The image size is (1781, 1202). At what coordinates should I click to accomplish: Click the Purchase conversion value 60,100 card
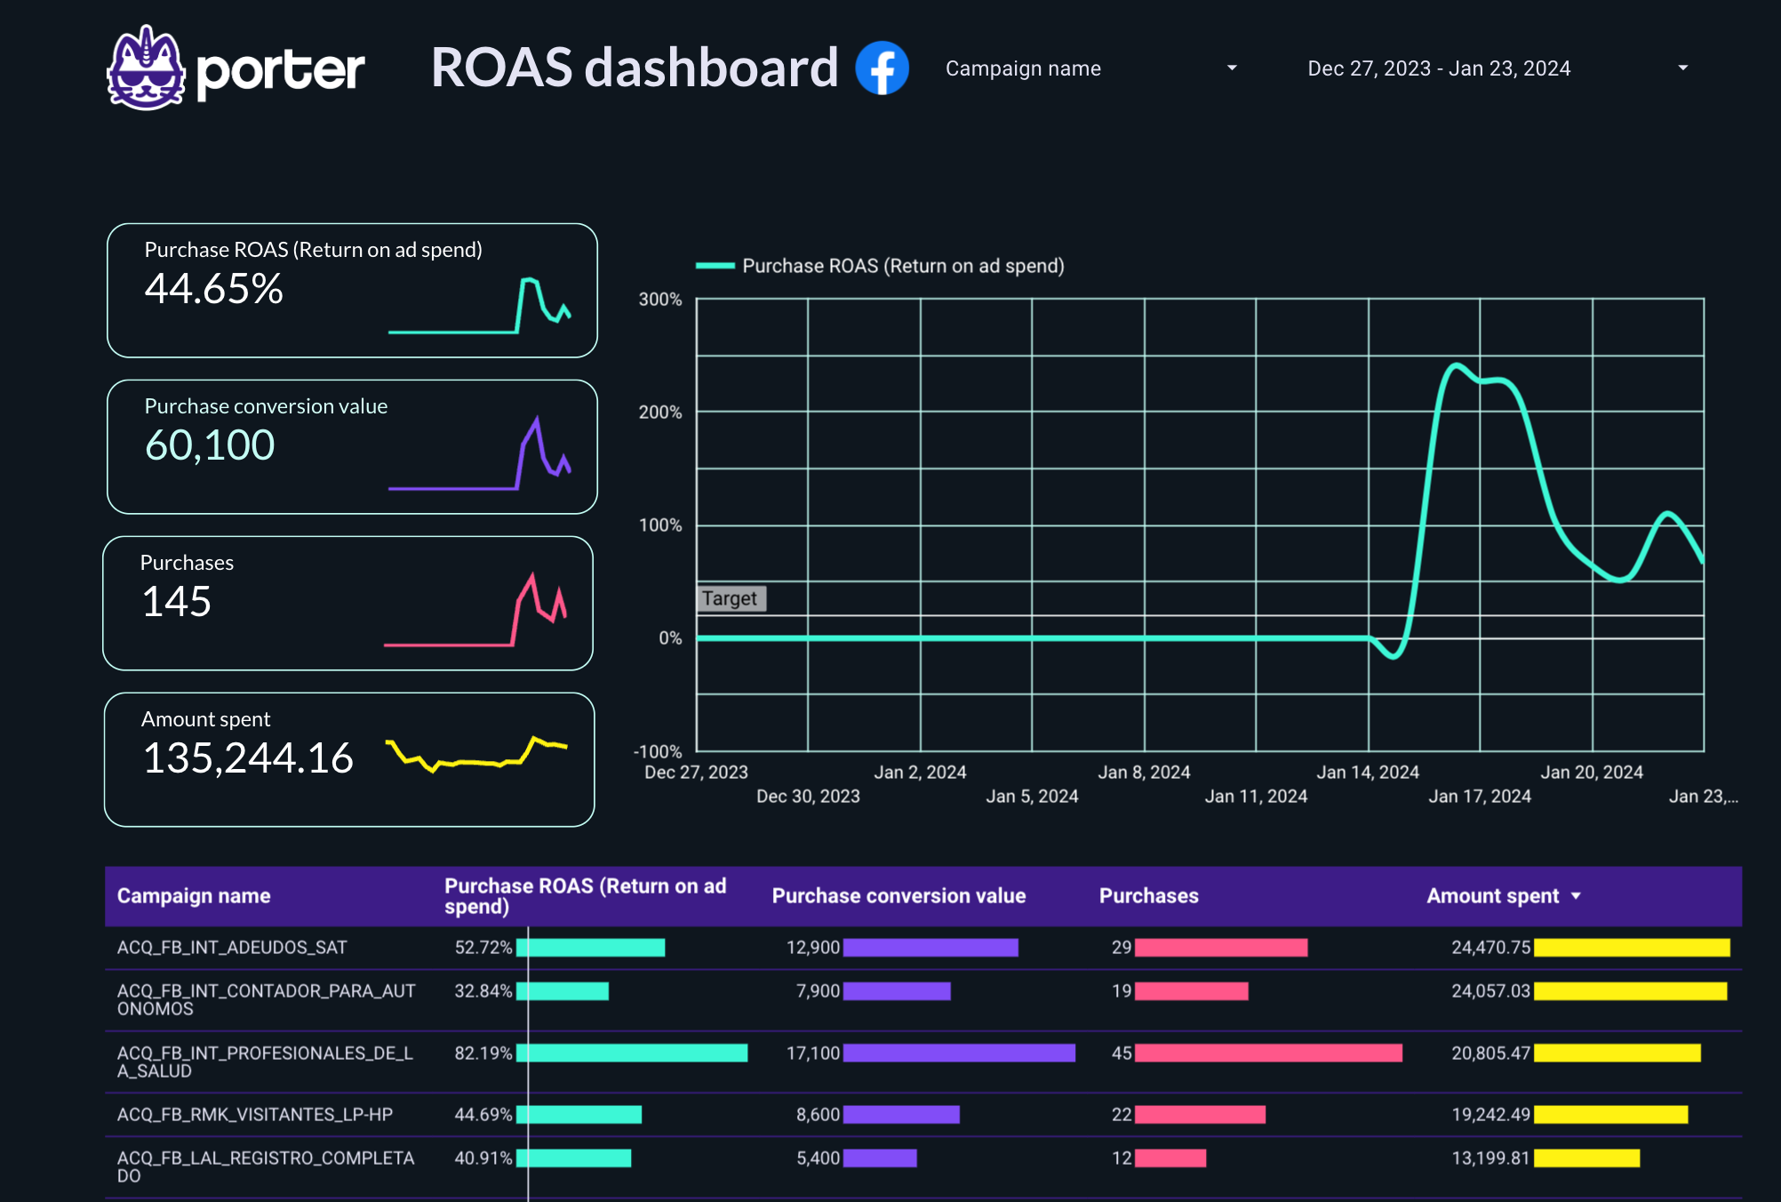(267, 446)
